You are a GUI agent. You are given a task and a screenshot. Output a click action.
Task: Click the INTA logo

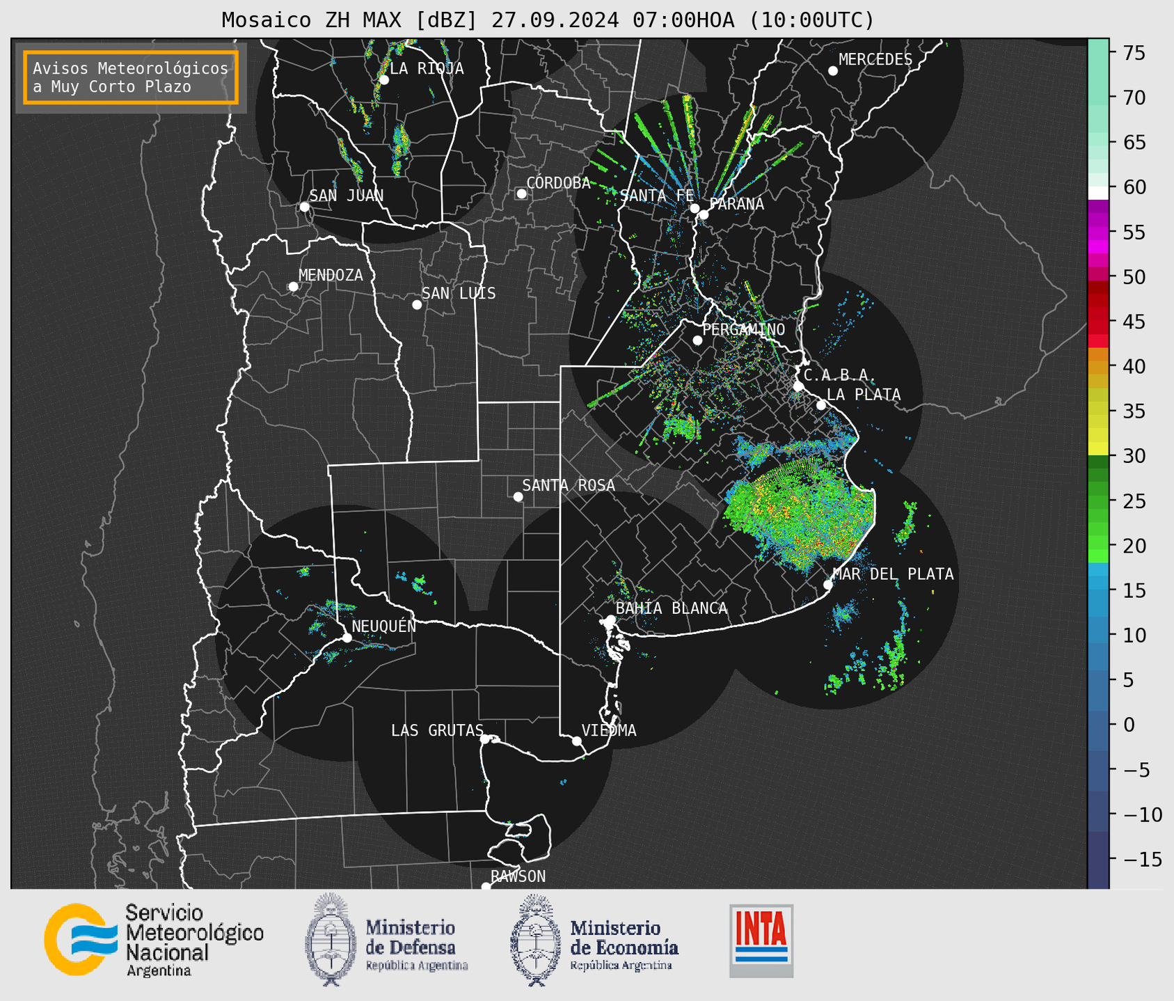point(761,940)
